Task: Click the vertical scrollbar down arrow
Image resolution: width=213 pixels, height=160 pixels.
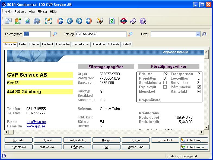Action: tap(206, 127)
